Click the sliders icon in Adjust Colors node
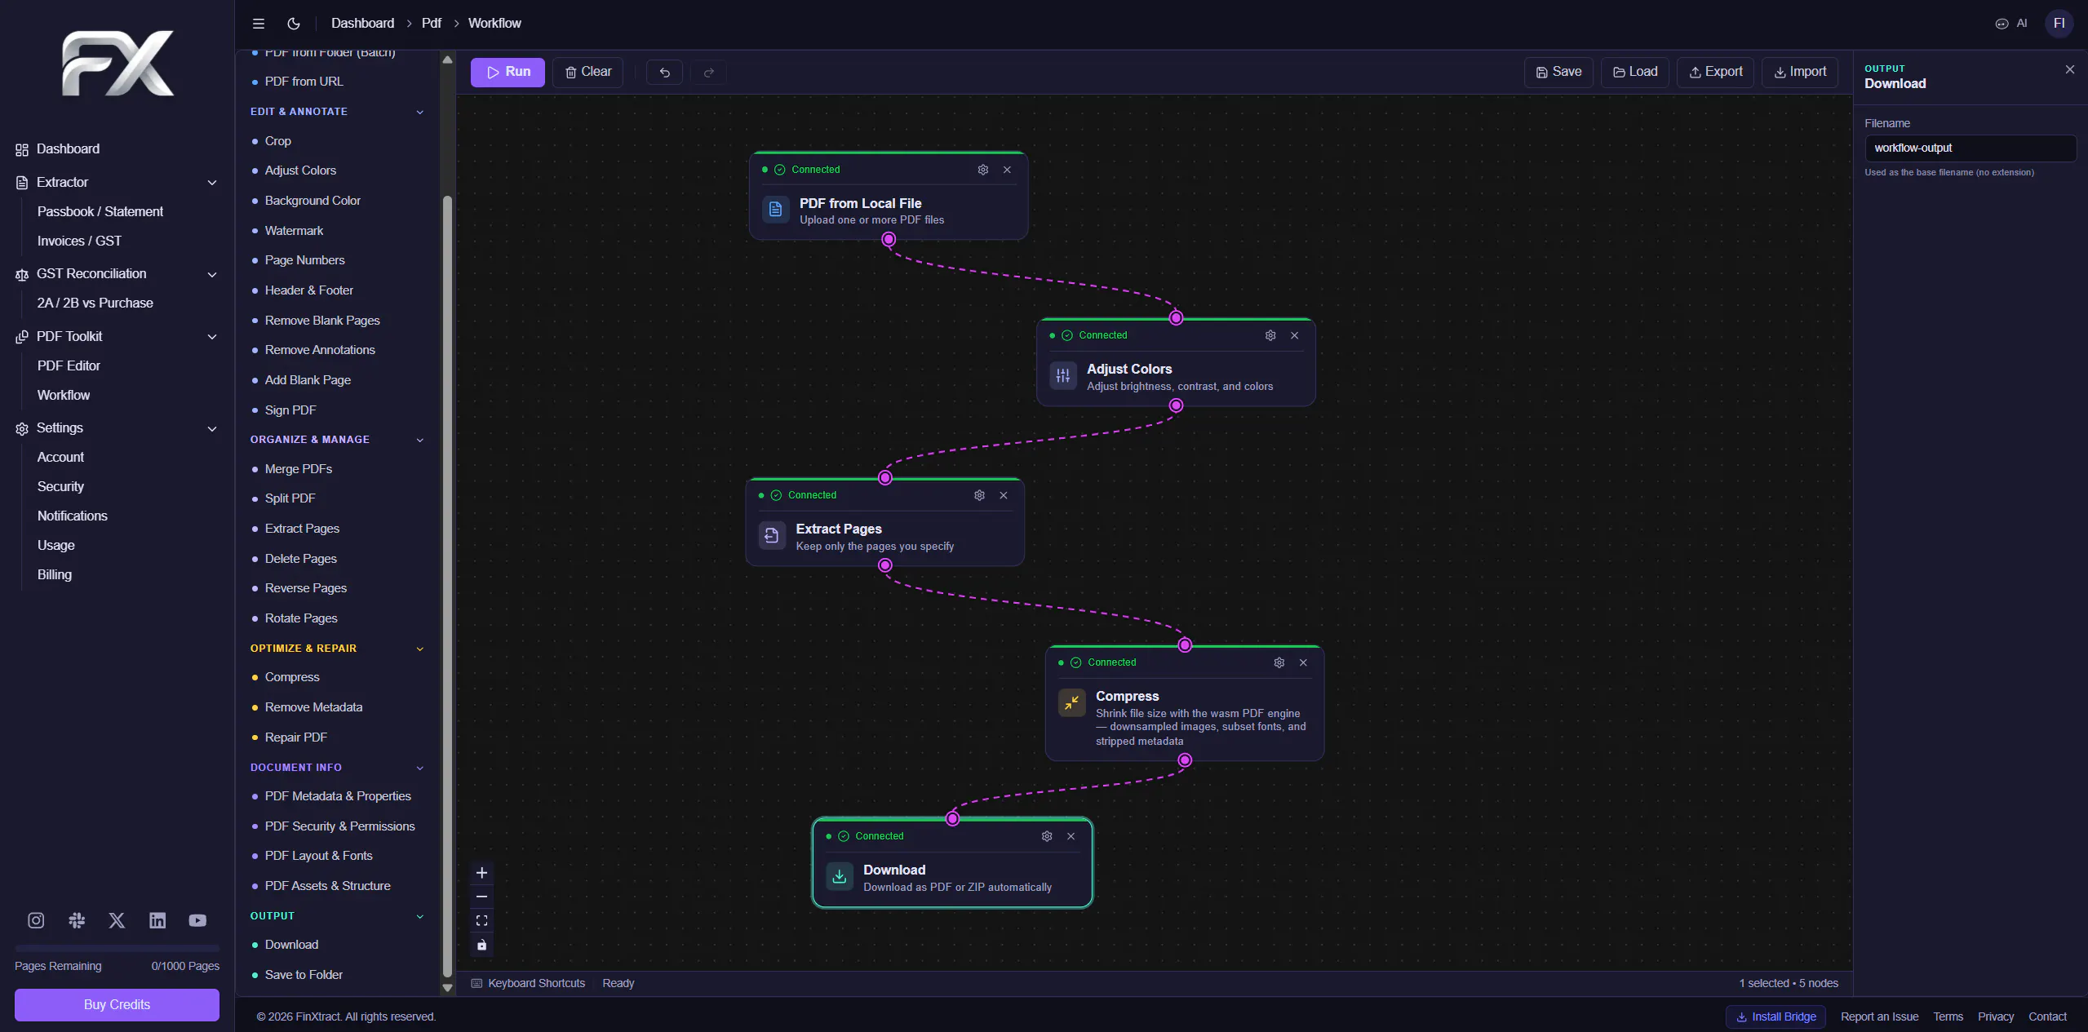Screen dimensions: 2088x1032 click(1063, 376)
